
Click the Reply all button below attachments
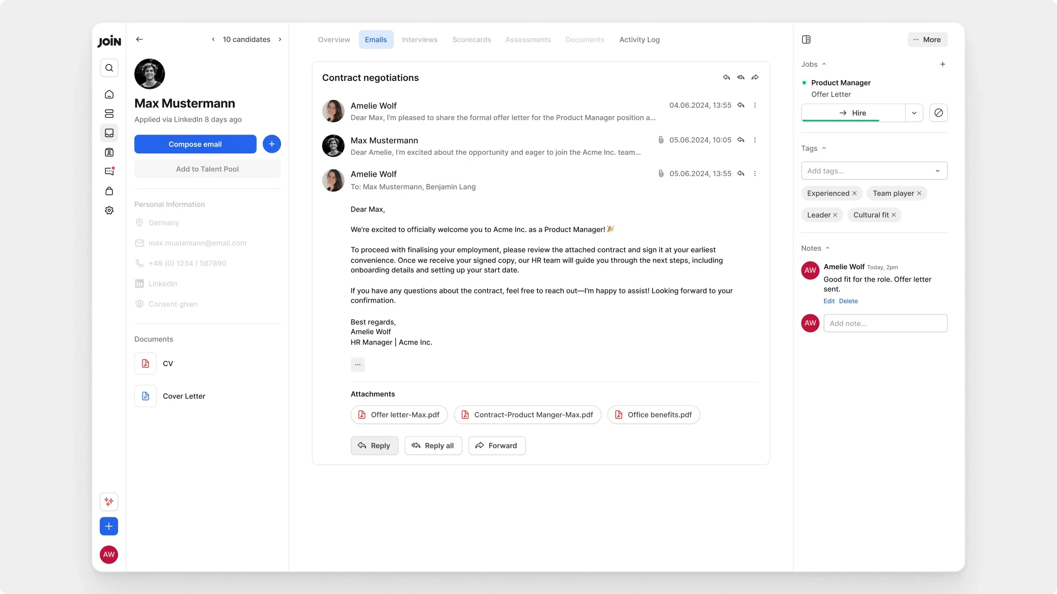(433, 445)
